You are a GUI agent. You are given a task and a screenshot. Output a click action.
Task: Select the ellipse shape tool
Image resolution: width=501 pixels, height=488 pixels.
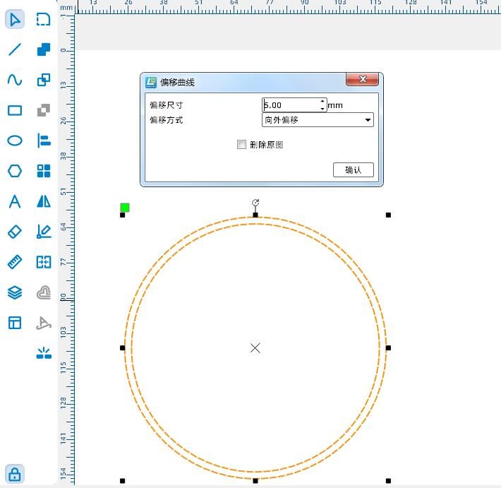[x=15, y=141]
